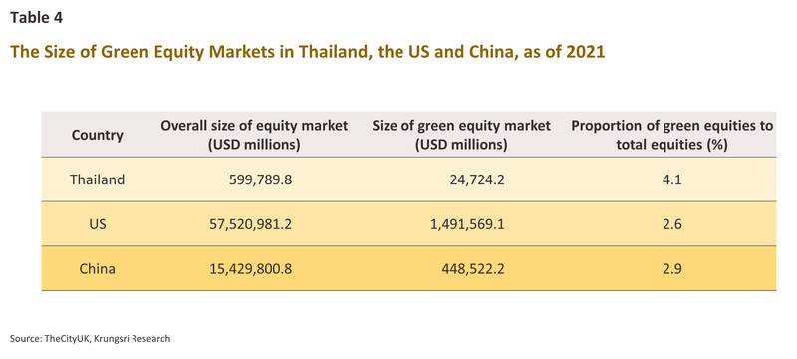The width and height of the screenshot is (797, 359).
Task: Select the US overall market value 57,520,981.2
Action: tap(249, 224)
